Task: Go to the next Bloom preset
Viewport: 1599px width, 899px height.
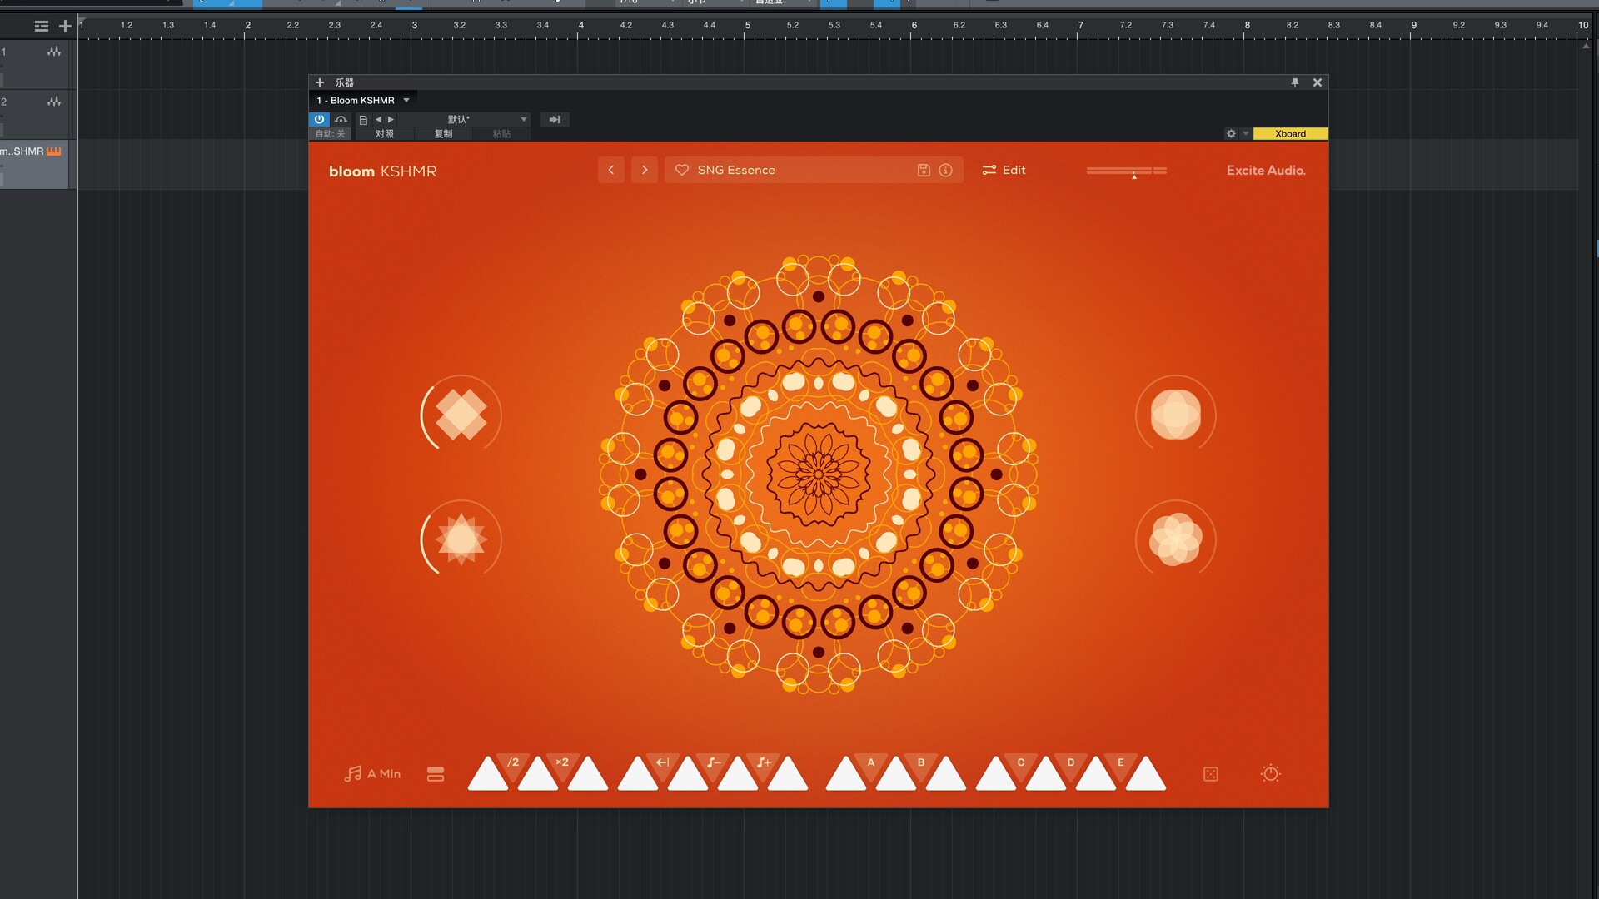Action: 645,170
